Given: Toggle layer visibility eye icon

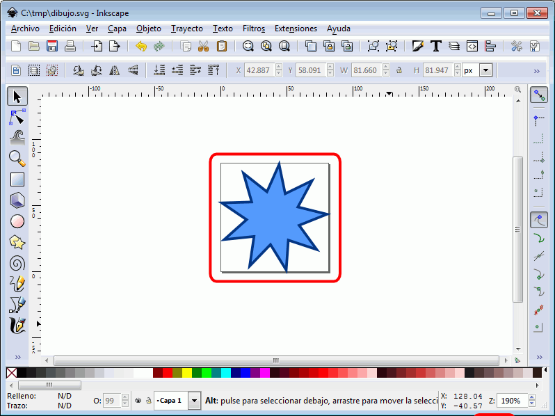Looking at the screenshot, I should [x=138, y=401].
